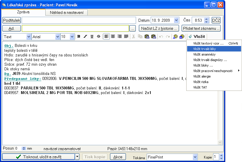Open the Tiskárna FinePrint printer dropdown
The height and width of the screenshot is (162, 242).
tap(195, 157)
